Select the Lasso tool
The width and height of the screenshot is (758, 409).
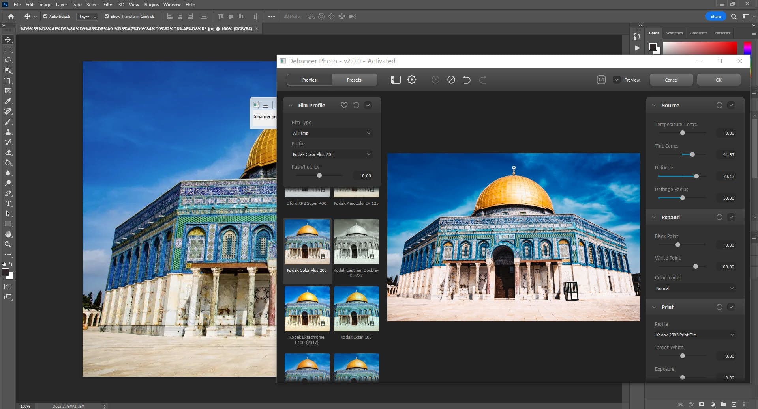8,60
